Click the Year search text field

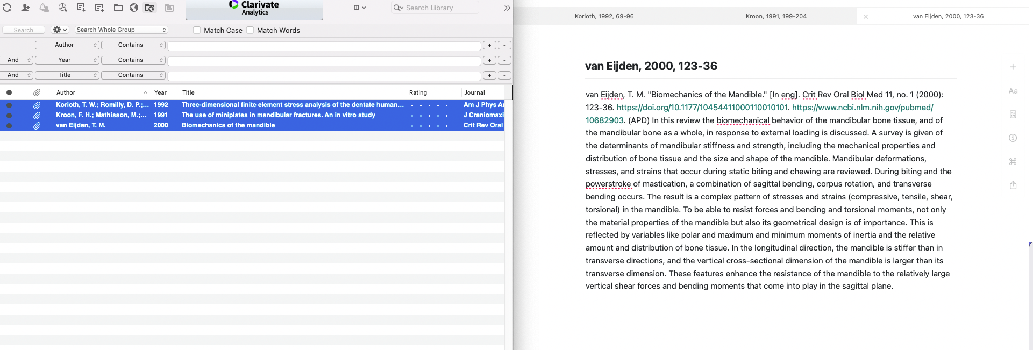click(324, 61)
